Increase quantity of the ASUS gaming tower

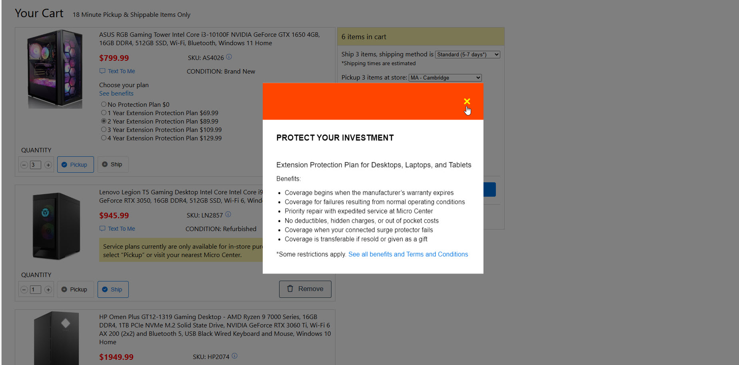[x=48, y=165]
